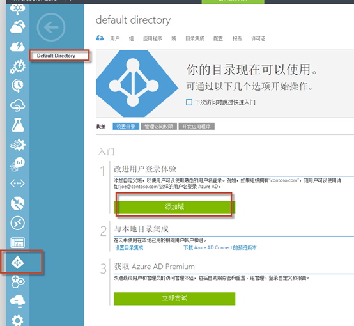
Task: Open the scheduler clock icon in sidebar
Action: click(18, 86)
